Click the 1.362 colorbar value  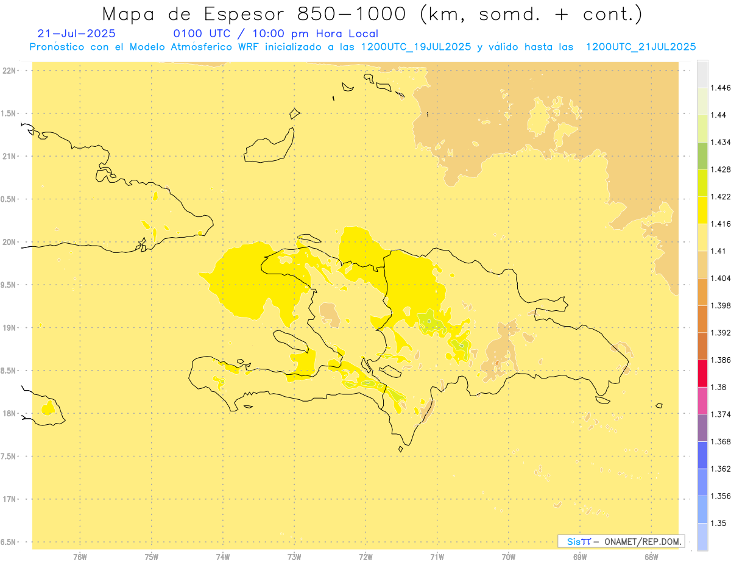pos(721,469)
